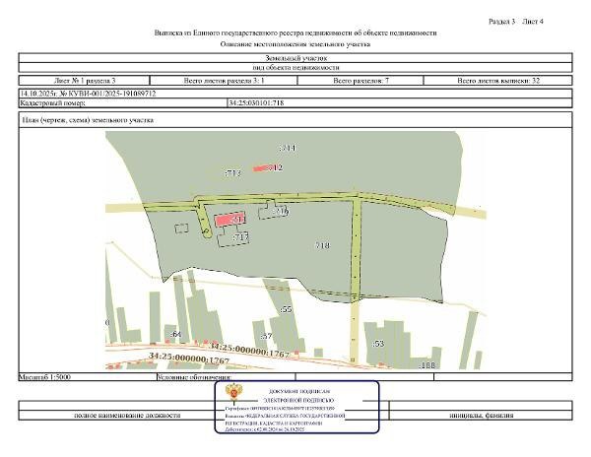Click the 'инициалы, фамилия' caption
Viewport: 591px width, 457px height.
coord(482,416)
